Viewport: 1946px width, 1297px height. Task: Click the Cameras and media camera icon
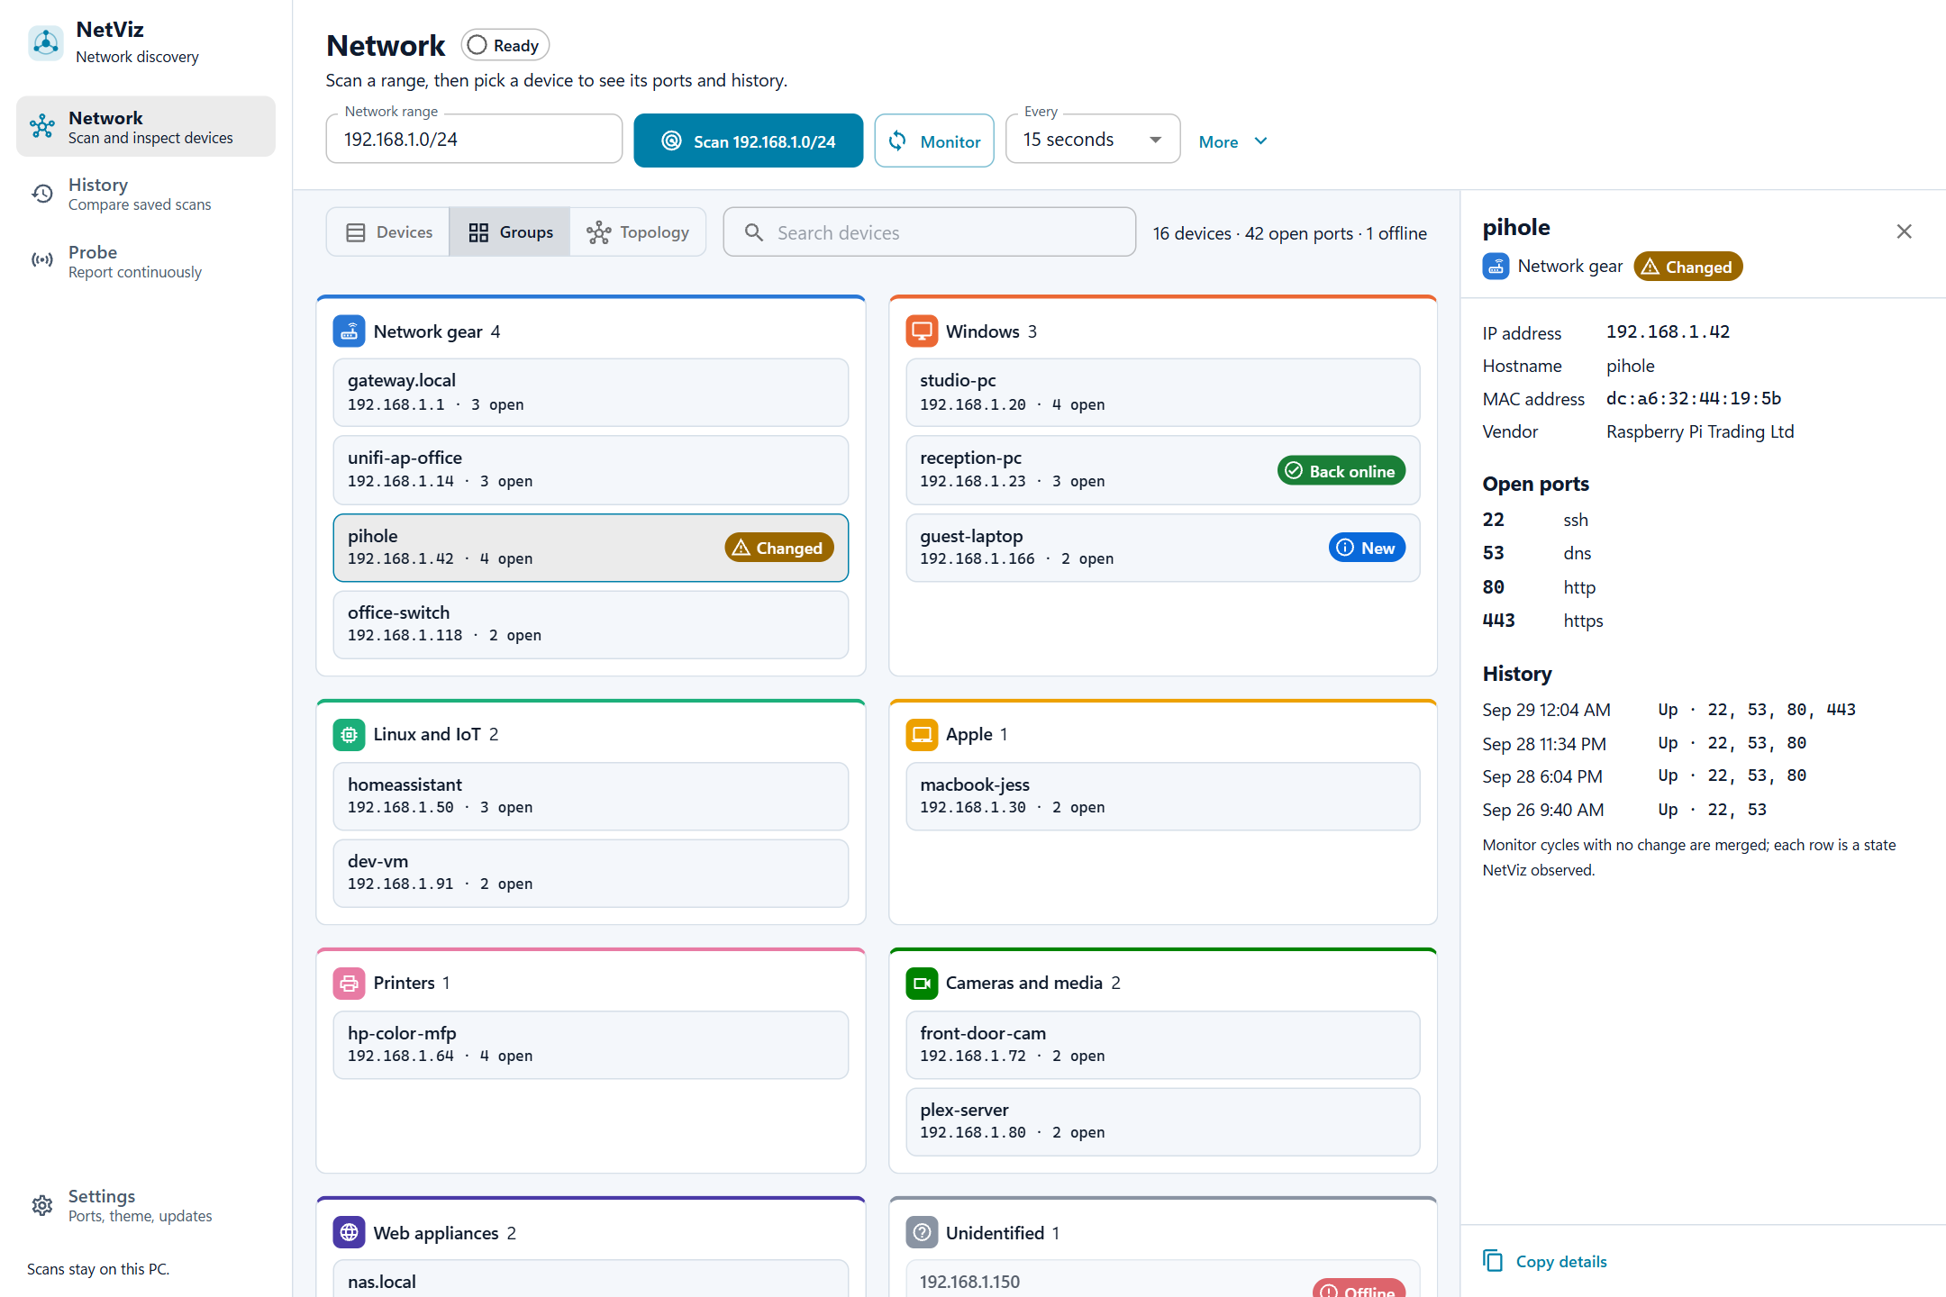(x=922, y=983)
